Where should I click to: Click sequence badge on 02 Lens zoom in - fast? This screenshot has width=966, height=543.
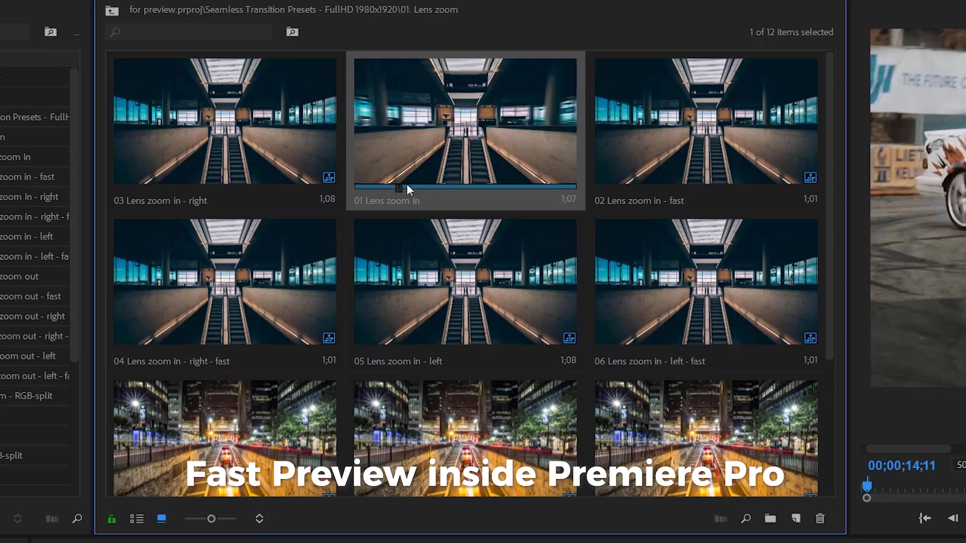coord(810,177)
